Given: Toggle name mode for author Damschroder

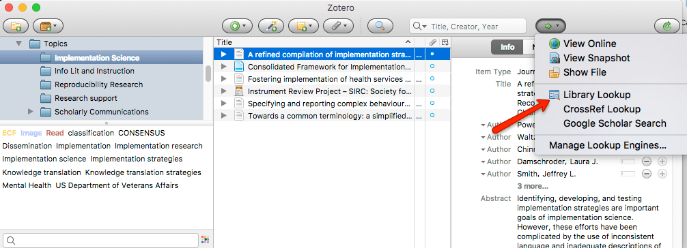Looking at the screenshot, I should (628, 161).
